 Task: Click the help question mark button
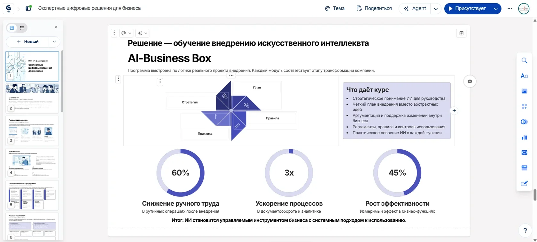click(x=525, y=231)
